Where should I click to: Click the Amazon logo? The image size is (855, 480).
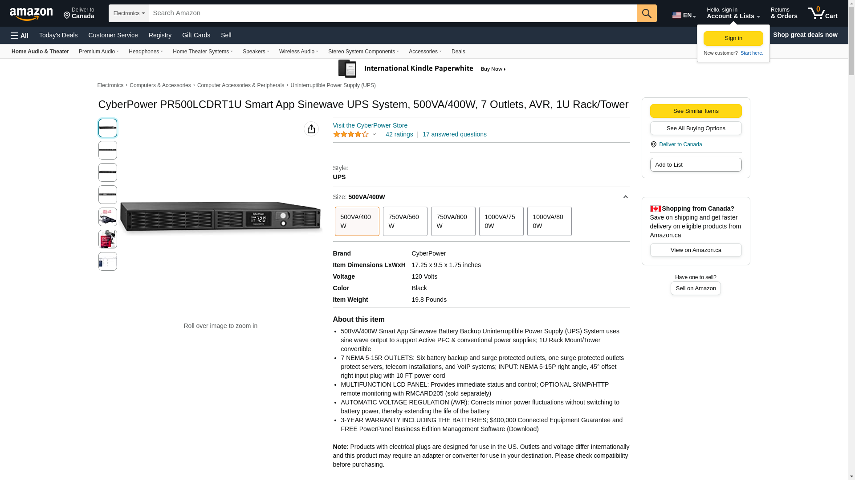pos(31,14)
